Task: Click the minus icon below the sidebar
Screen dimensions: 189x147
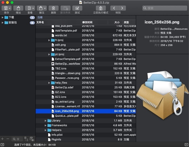Action: point(8,139)
